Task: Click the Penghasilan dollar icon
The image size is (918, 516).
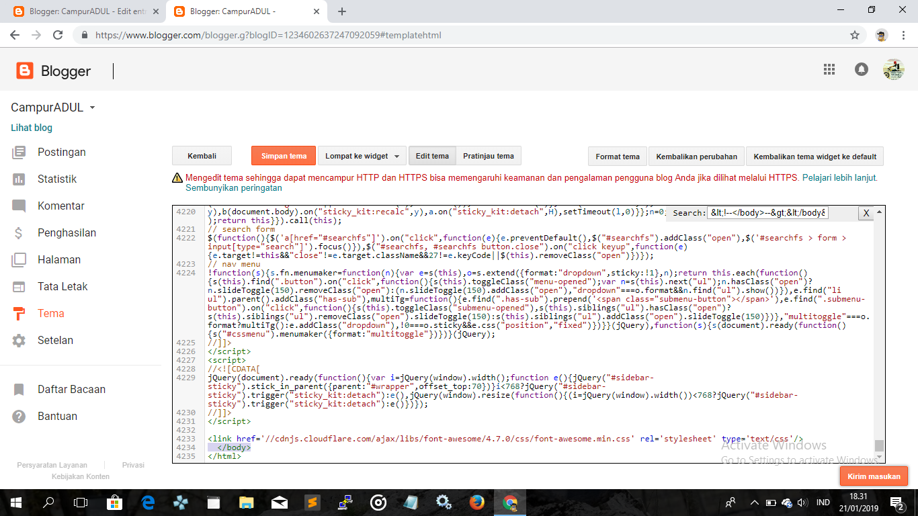Action: click(19, 233)
